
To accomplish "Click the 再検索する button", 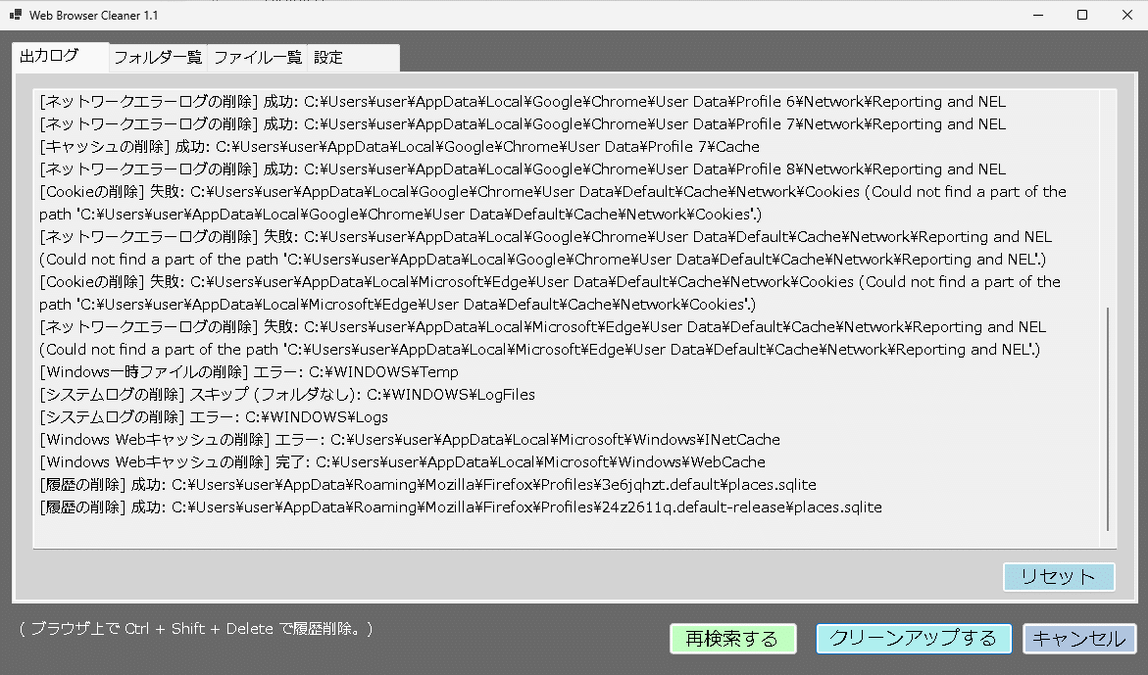I will pyautogui.click(x=733, y=639).
